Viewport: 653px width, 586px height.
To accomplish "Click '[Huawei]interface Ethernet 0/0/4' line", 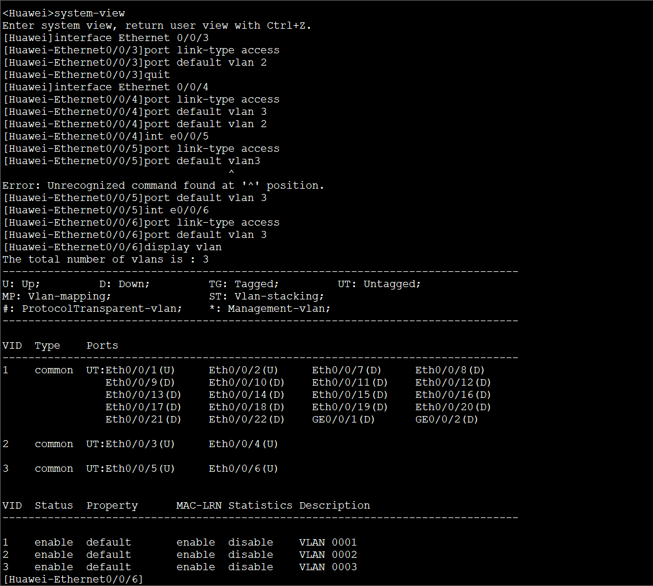I will [x=106, y=87].
